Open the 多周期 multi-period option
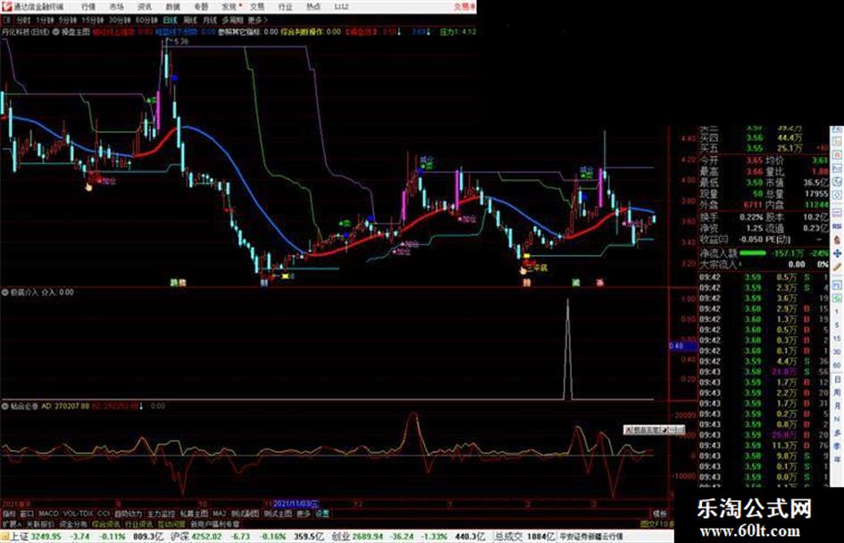Screen dimensions: 844x543 click(x=232, y=21)
